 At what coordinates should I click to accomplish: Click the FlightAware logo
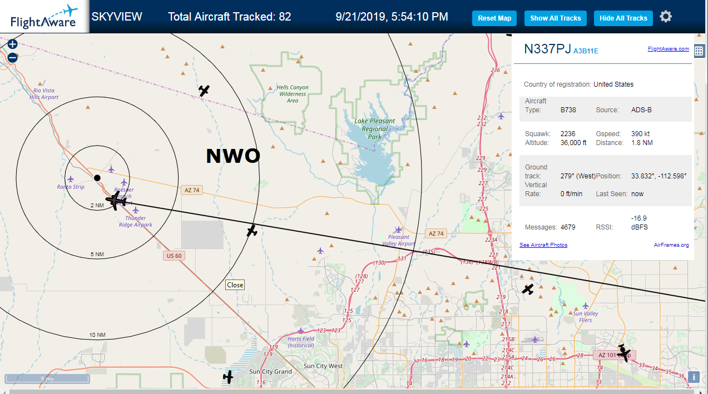coord(44,17)
